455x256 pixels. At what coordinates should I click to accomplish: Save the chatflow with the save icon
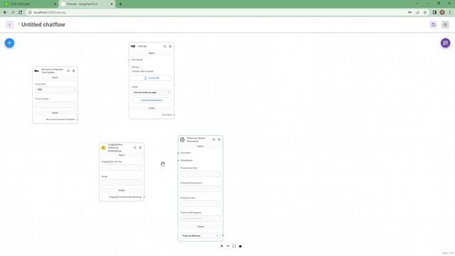[x=433, y=25]
